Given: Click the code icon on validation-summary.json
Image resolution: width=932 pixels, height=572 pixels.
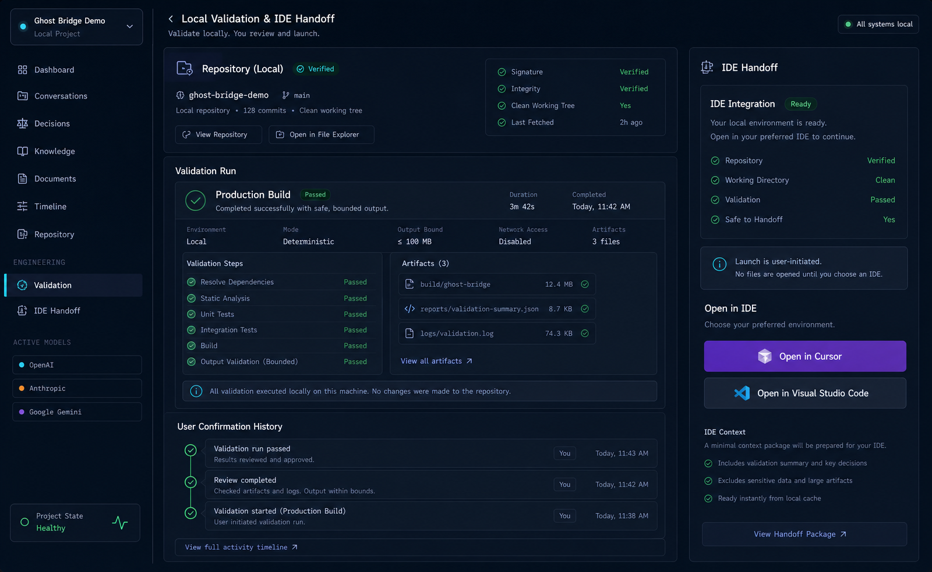Looking at the screenshot, I should pos(409,309).
